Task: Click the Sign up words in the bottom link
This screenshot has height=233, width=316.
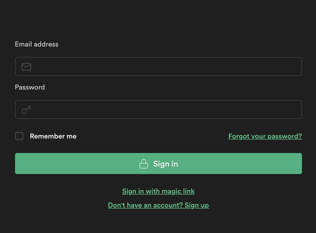Action: click(197, 205)
